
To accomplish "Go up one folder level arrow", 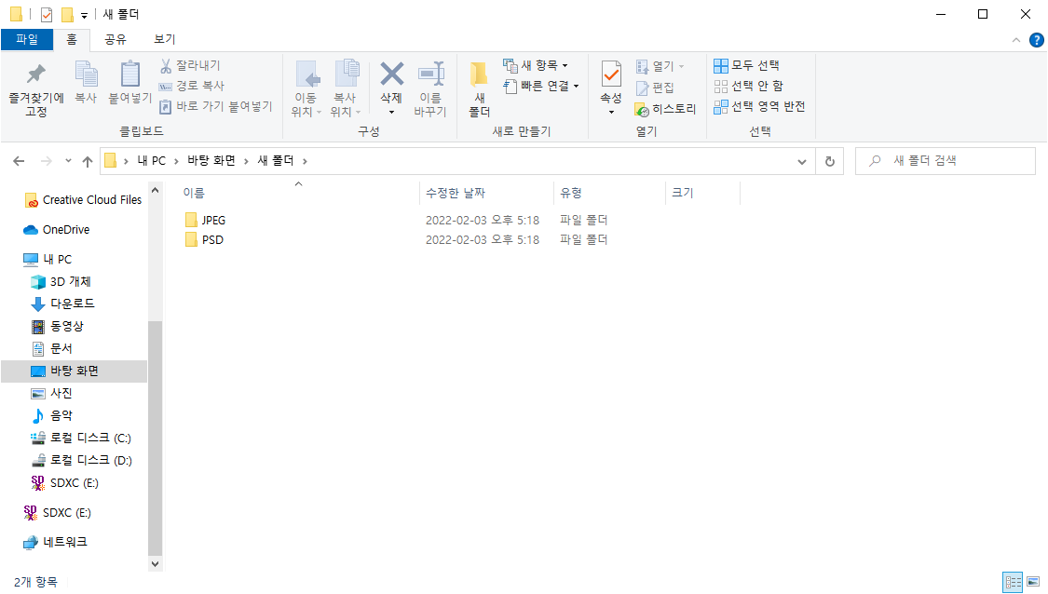I will (x=88, y=161).
